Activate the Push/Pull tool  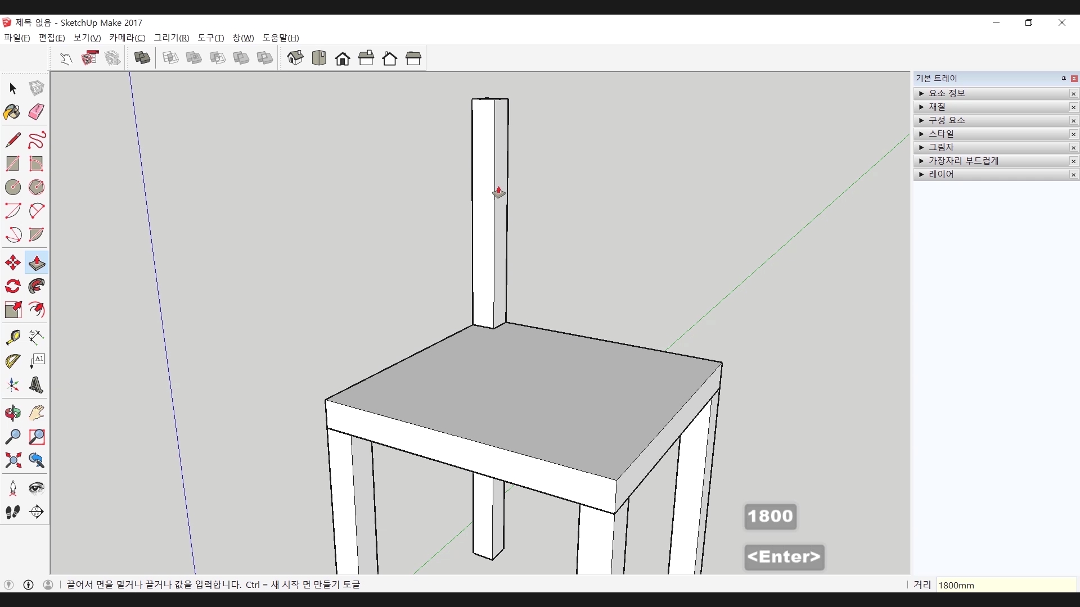37,262
